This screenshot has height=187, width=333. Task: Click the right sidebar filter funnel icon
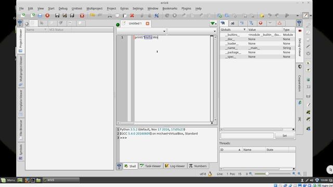tap(299, 23)
